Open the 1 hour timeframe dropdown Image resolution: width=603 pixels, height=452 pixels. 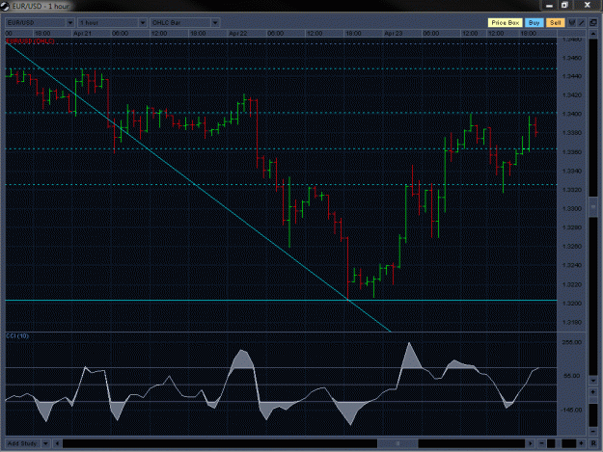click(112, 23)
